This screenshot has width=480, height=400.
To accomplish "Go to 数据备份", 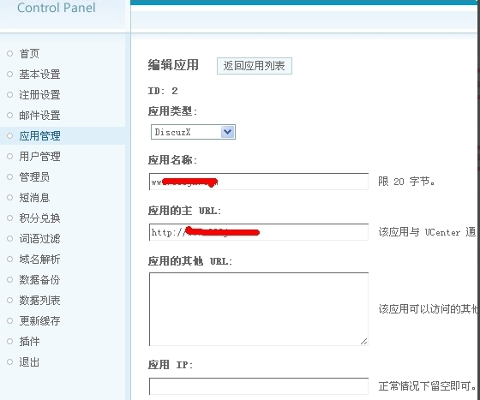I will tap(39, 279).
